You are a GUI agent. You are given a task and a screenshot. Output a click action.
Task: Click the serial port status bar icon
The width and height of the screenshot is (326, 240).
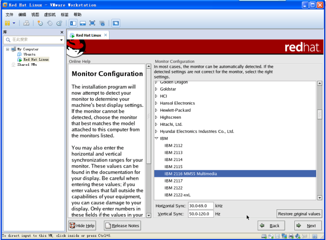point(305,236)
